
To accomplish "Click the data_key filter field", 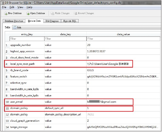I will [x=66, y=39].
